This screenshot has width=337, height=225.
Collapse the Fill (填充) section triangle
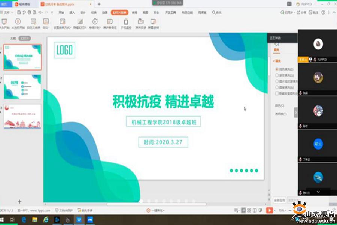(x=274, y=61)
